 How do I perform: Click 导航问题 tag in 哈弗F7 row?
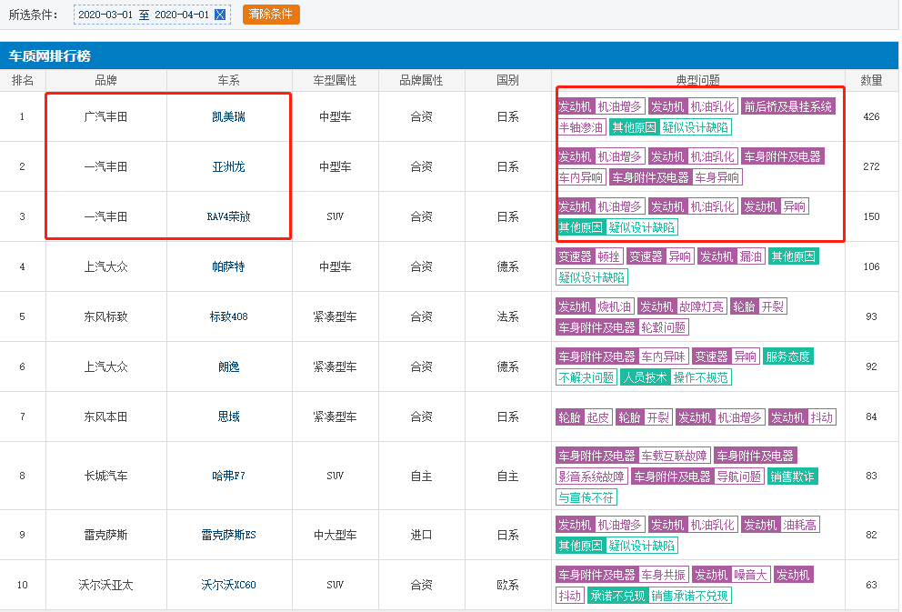click(738, 477)
